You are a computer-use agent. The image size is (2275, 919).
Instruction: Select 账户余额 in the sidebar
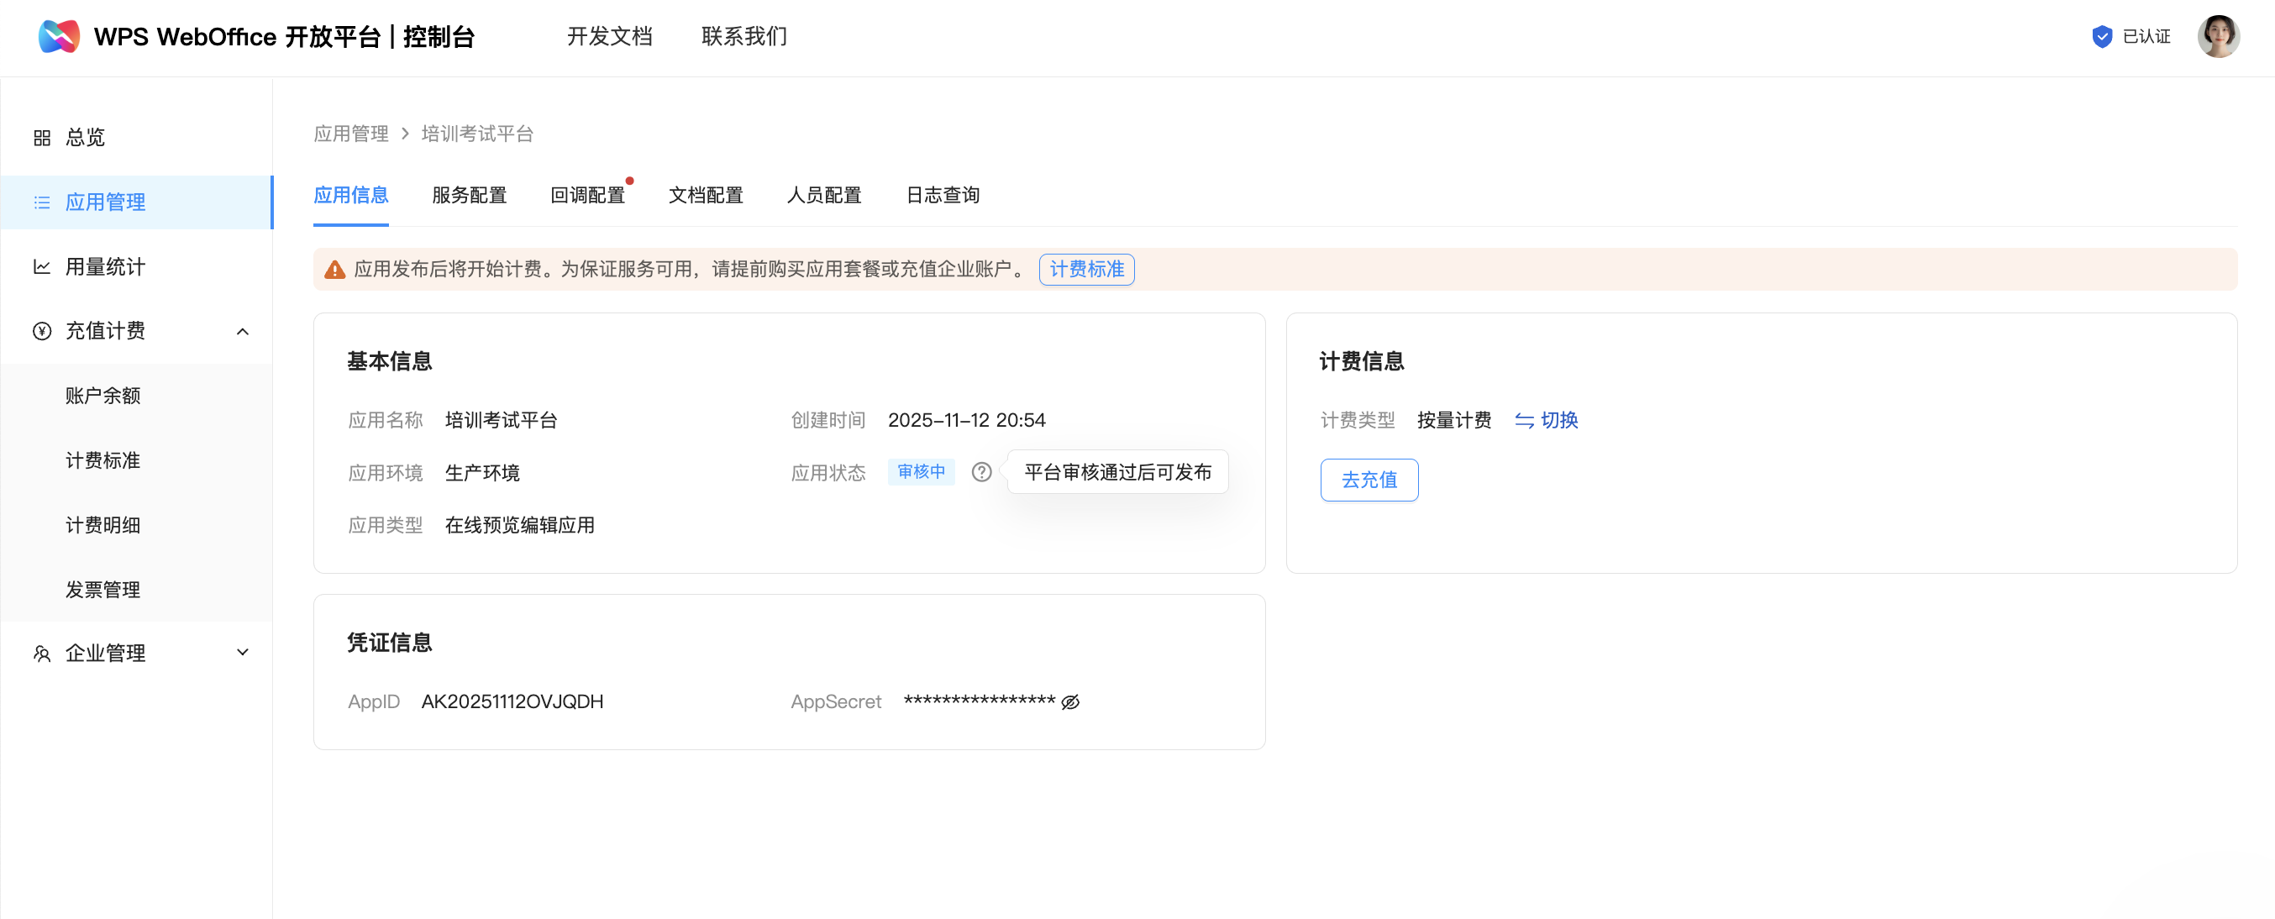pyautogui.click(x=102, y=396)
